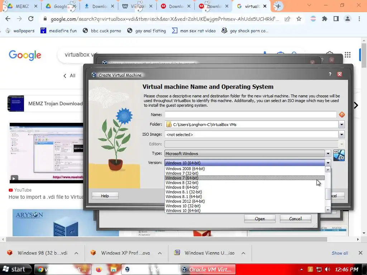The height and width of the screenshot is (275, 367).
Task: Click the browser forward arrow
Action: coord(19,19)
